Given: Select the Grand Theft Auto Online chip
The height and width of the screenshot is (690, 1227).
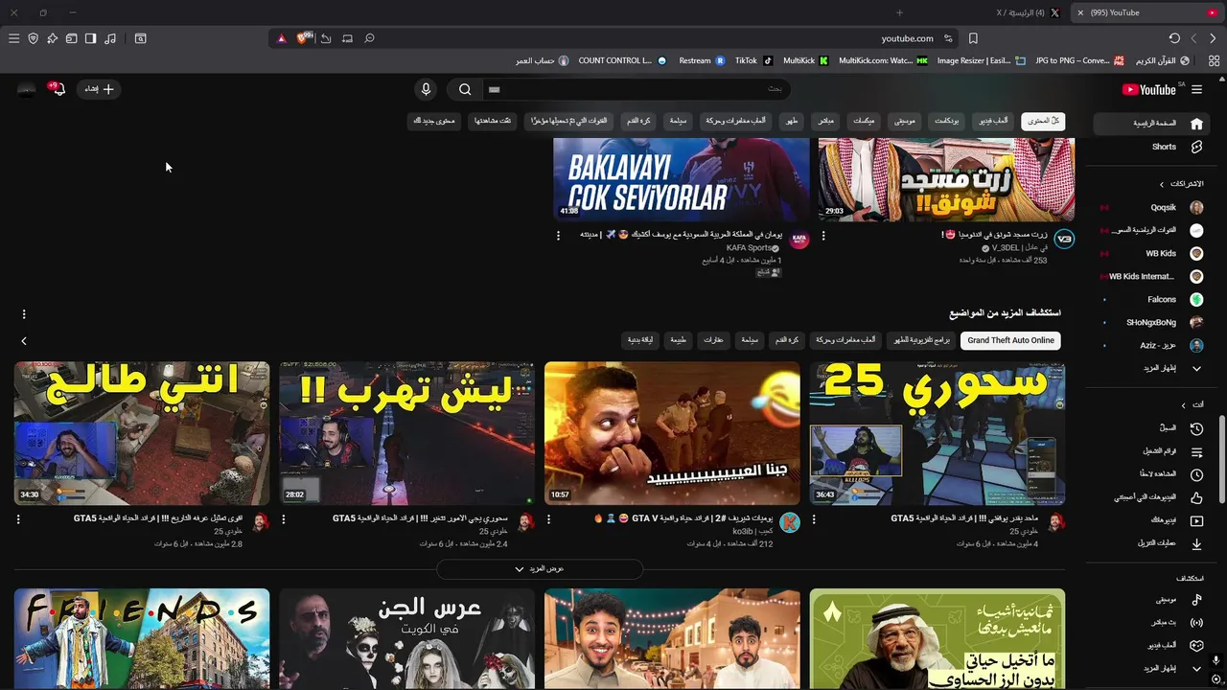Looking at the screenshot, I should click(x=1010, y=340).
